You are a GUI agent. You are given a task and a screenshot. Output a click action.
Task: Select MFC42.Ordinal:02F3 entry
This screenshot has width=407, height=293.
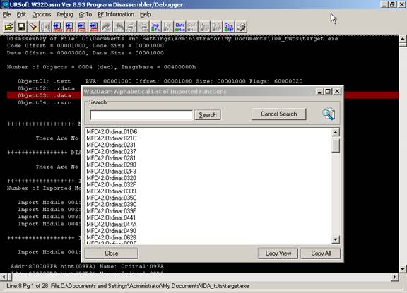[x=111, y=172]
